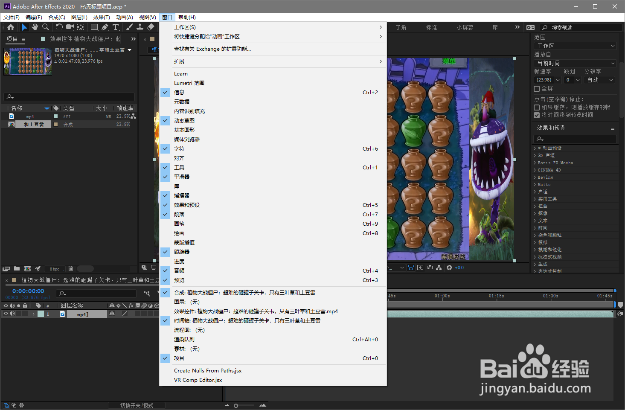This screenshot has height=410, width=625.
Task: Click the New Composition icon
Action: coord(28,269)
